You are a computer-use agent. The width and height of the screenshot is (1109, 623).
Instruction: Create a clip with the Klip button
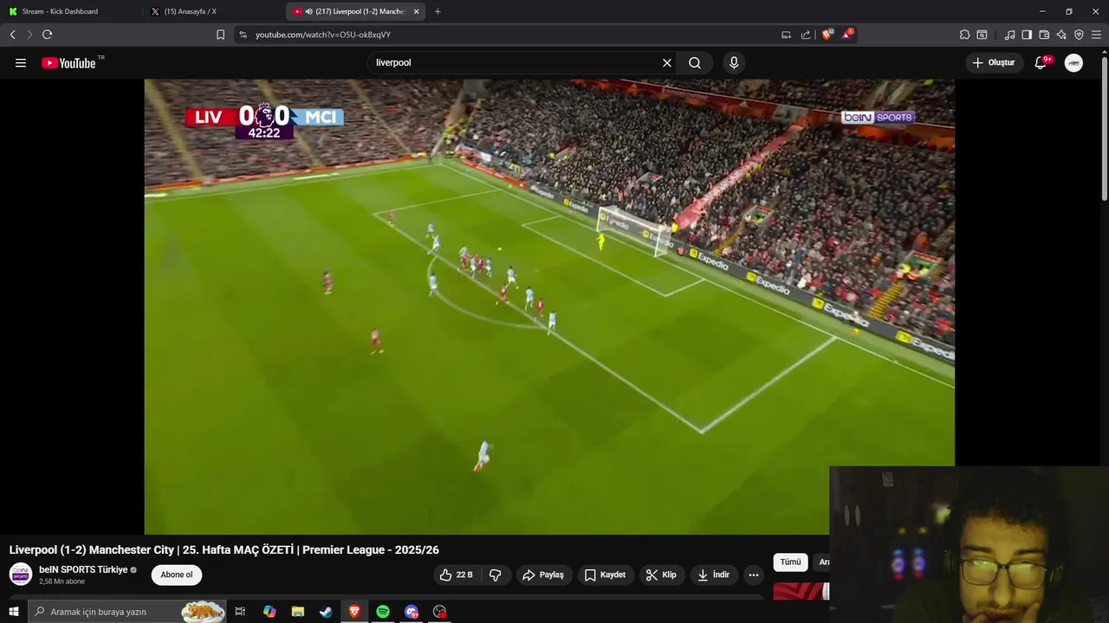(x=662, y=575)
